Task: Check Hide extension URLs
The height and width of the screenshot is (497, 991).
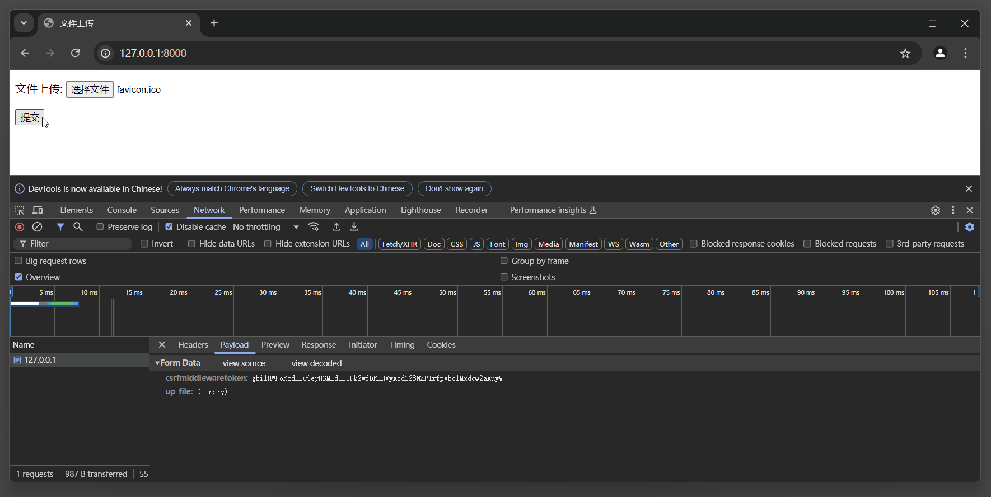Action: pyautogui.click(x=268, y=244)
